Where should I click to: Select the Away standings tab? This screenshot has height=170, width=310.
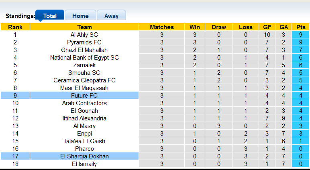pyautogui.click(x=111, y=16)
